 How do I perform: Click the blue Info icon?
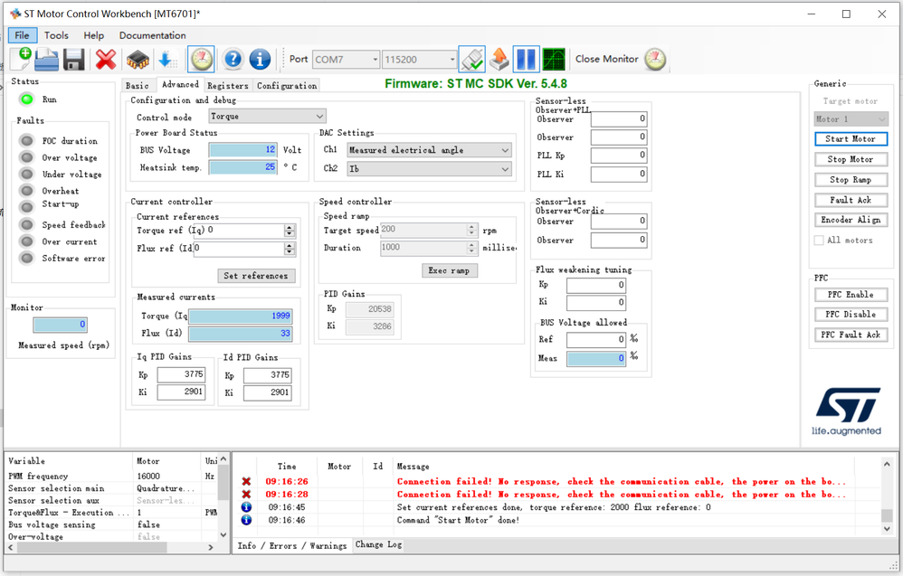260,60
